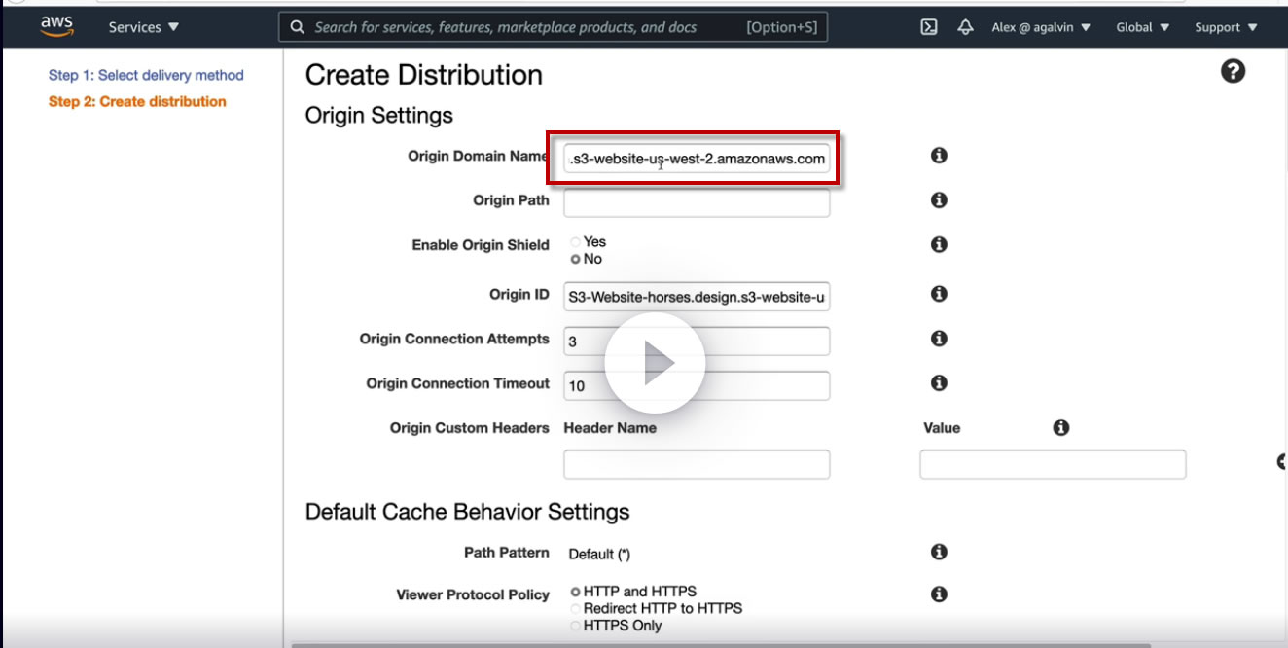Play the video overlay button
Image resolution: width=1288 pixels, height=648 pixels.
pyautogui.click(x=655, y=363)
